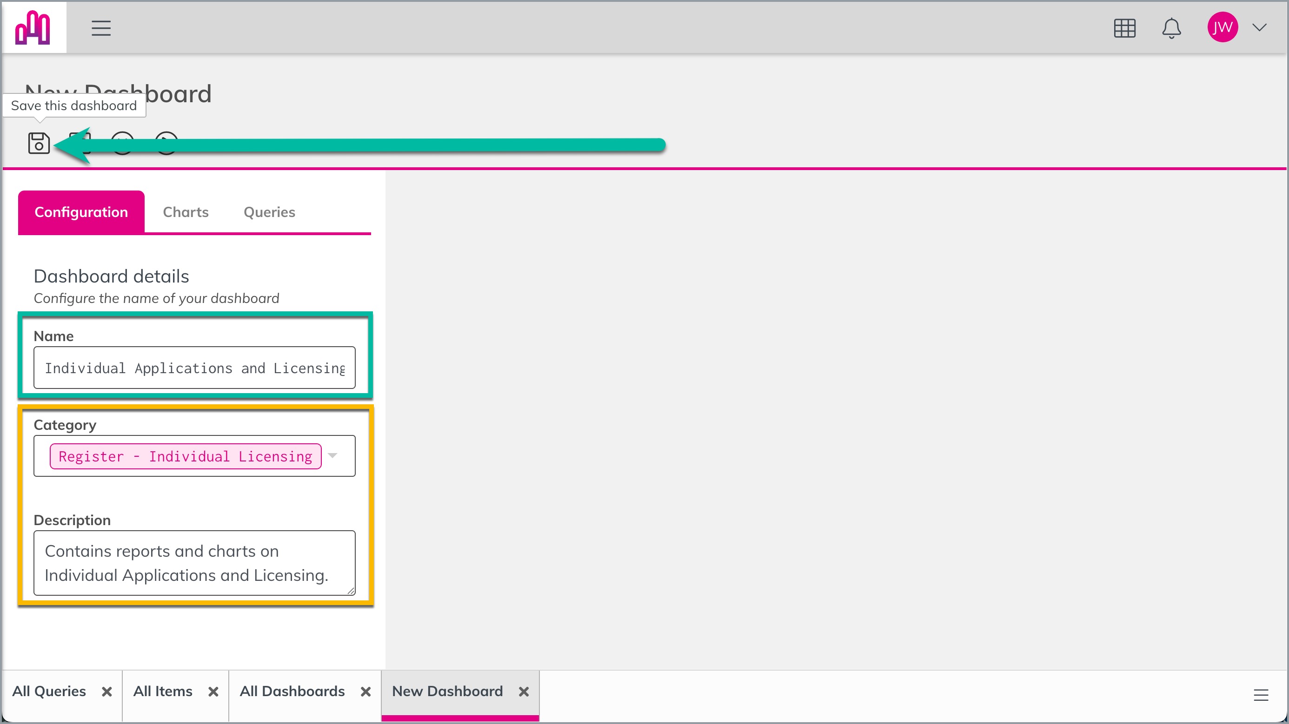The height and width of the screenshot is (724, 1289).
Task: Close the New Dashboard tab
Action: (x=524, y=691)
